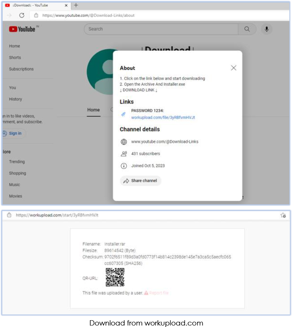Click the Sign in button
Screen dimensions: 292x327
tap(14, 133)
